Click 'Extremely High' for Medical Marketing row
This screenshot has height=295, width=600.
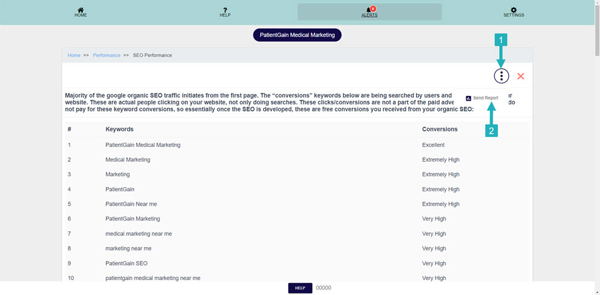click(441, 159)
